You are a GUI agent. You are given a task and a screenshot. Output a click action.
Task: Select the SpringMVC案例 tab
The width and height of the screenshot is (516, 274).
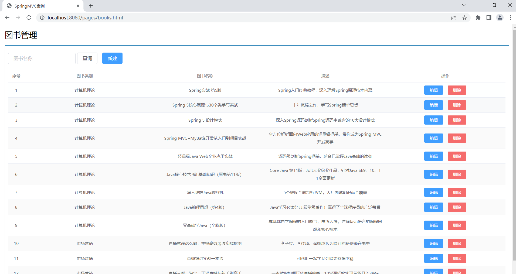click(40, 6)
